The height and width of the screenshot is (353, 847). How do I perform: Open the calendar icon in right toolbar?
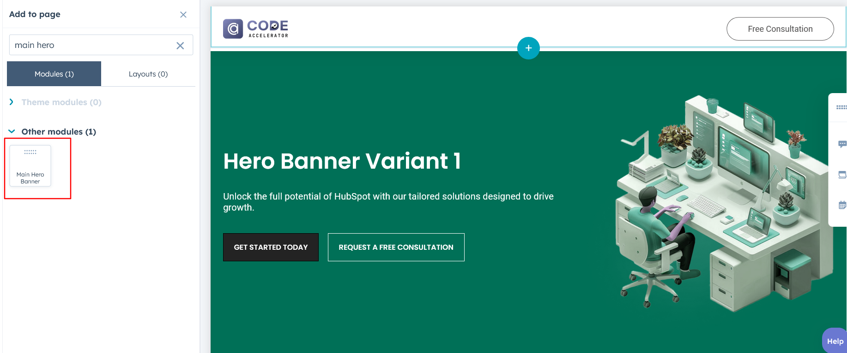pos(842,205)
